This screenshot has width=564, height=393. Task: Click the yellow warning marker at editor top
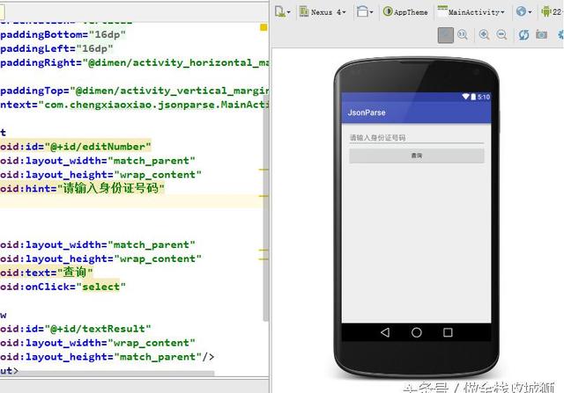tap(263, 28)
